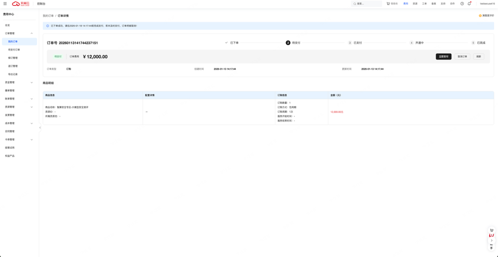Click the 取消订单 button
The image size is (498, 257).
pyautogui.click(x=462, y=56)
